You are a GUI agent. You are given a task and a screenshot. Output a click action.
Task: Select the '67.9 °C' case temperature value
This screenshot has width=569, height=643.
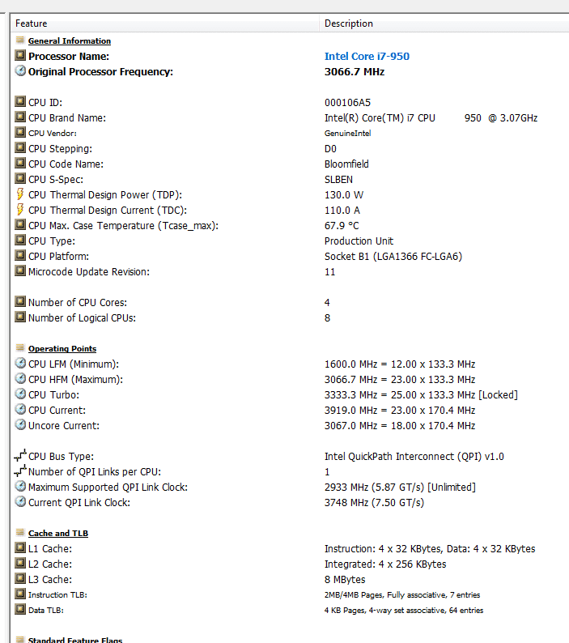point(342,226)
